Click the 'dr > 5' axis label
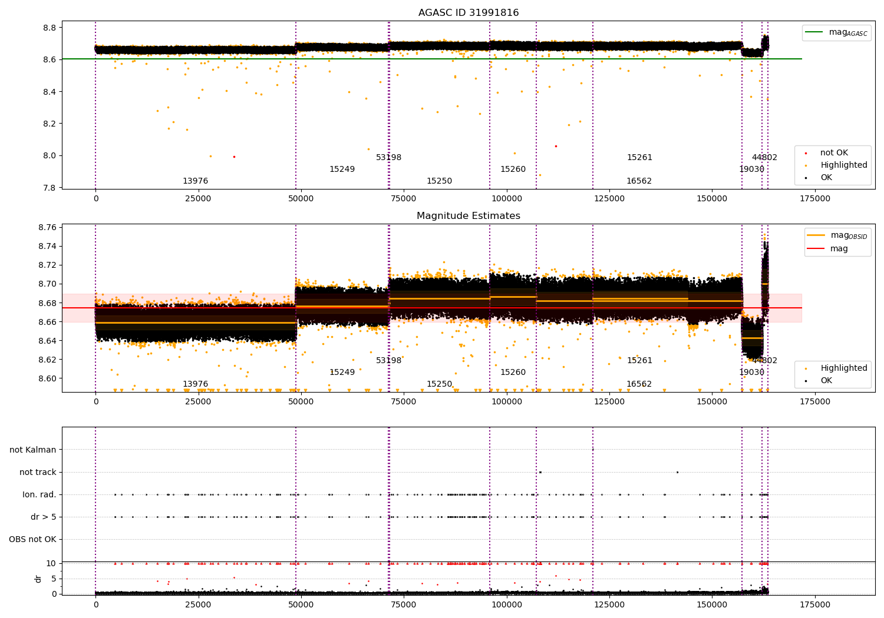This screenshot has height=618, width=884. click(x=44, y=517)
